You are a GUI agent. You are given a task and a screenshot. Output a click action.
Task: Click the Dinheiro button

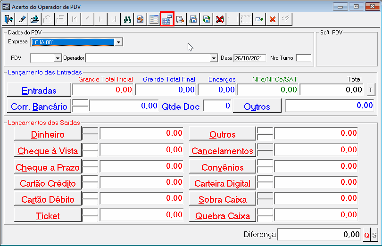click(x=48, y=134)
